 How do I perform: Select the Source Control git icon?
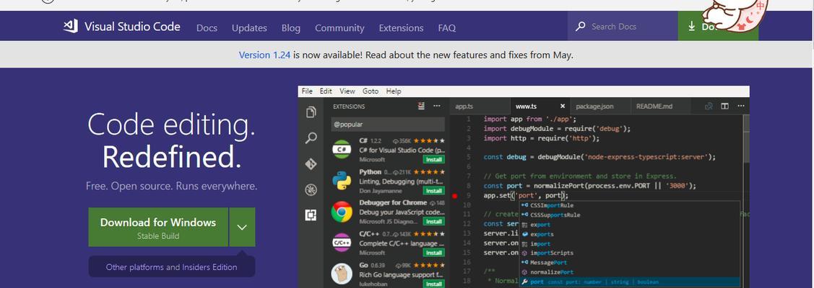(311, 164)
